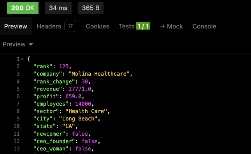
Task: Click the profit value 659.0
Action: (x=74, y=96)
